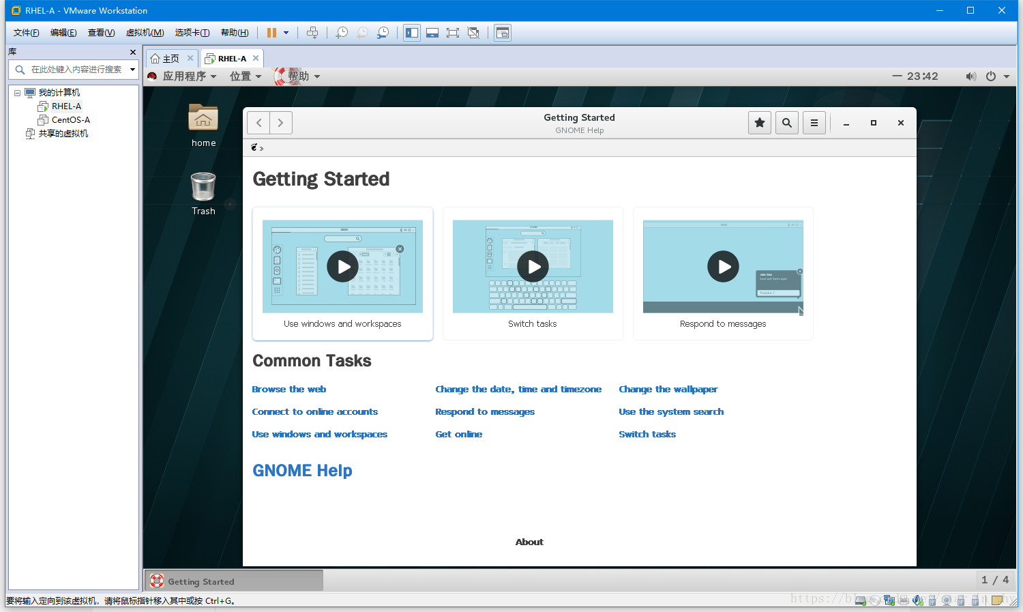Image resolution: width=1023 pixels, height=612 pixels.
Task: Click the printer status icon
Action: click(x=904, y=600)
